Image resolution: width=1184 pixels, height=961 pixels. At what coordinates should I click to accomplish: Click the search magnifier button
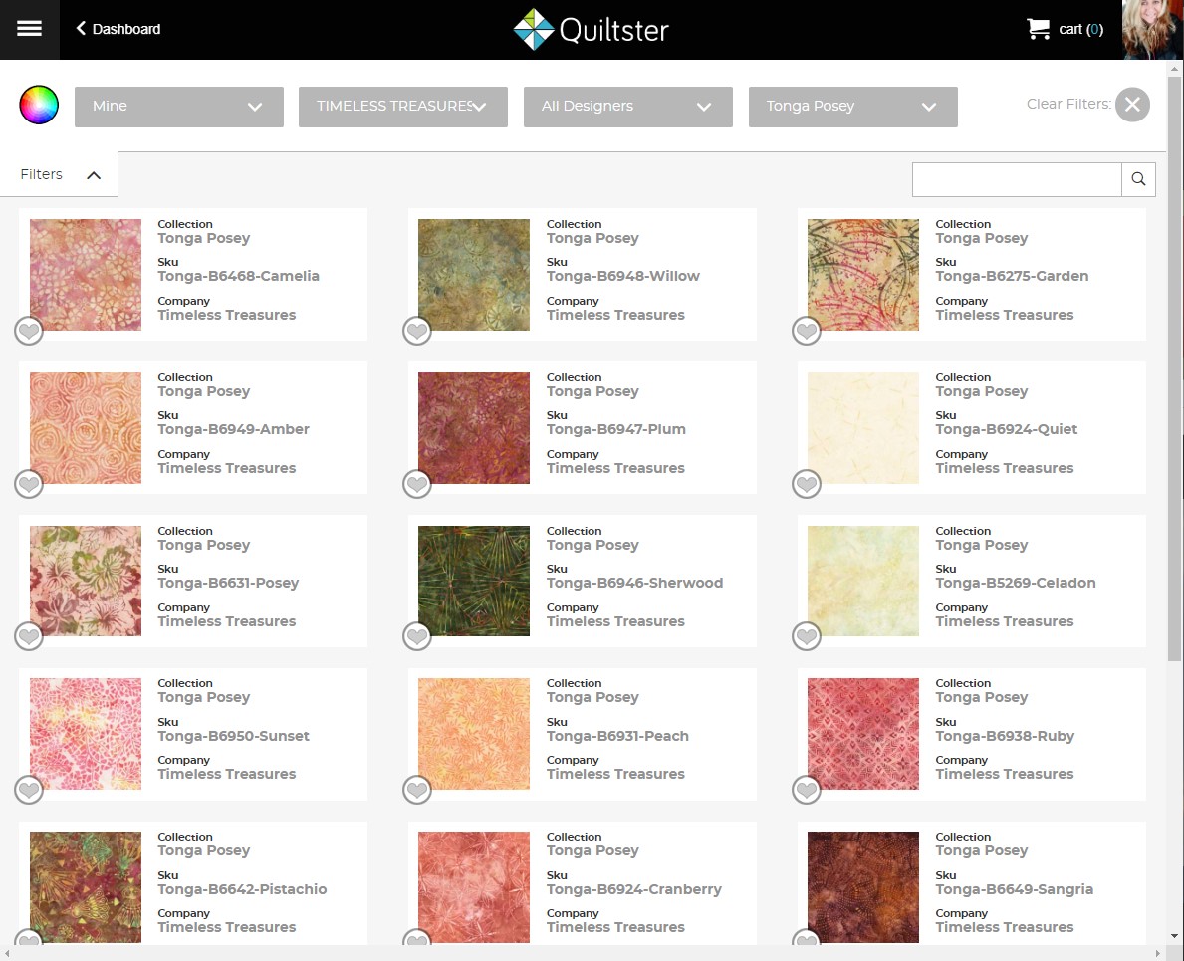click(1139, 179)
